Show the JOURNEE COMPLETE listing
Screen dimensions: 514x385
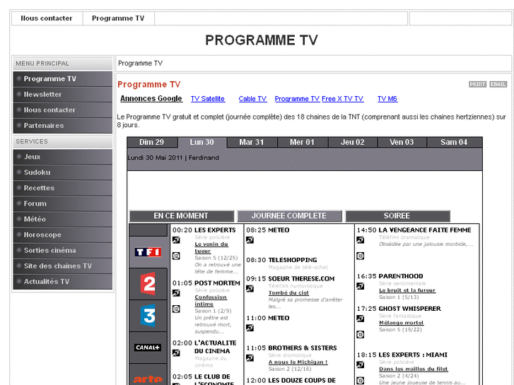pyautogui.click(x=289, y=216)
